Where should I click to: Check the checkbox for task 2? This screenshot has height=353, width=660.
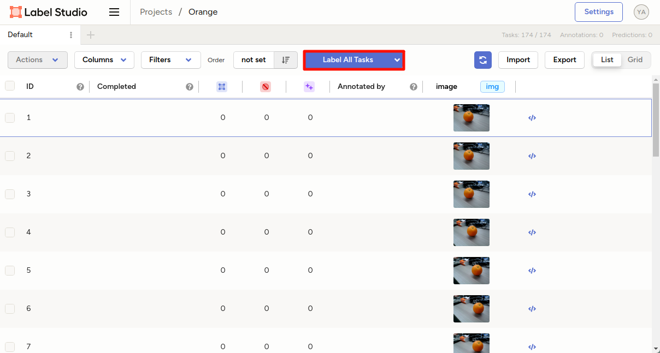pyautogui.click(x=10, y=156)
